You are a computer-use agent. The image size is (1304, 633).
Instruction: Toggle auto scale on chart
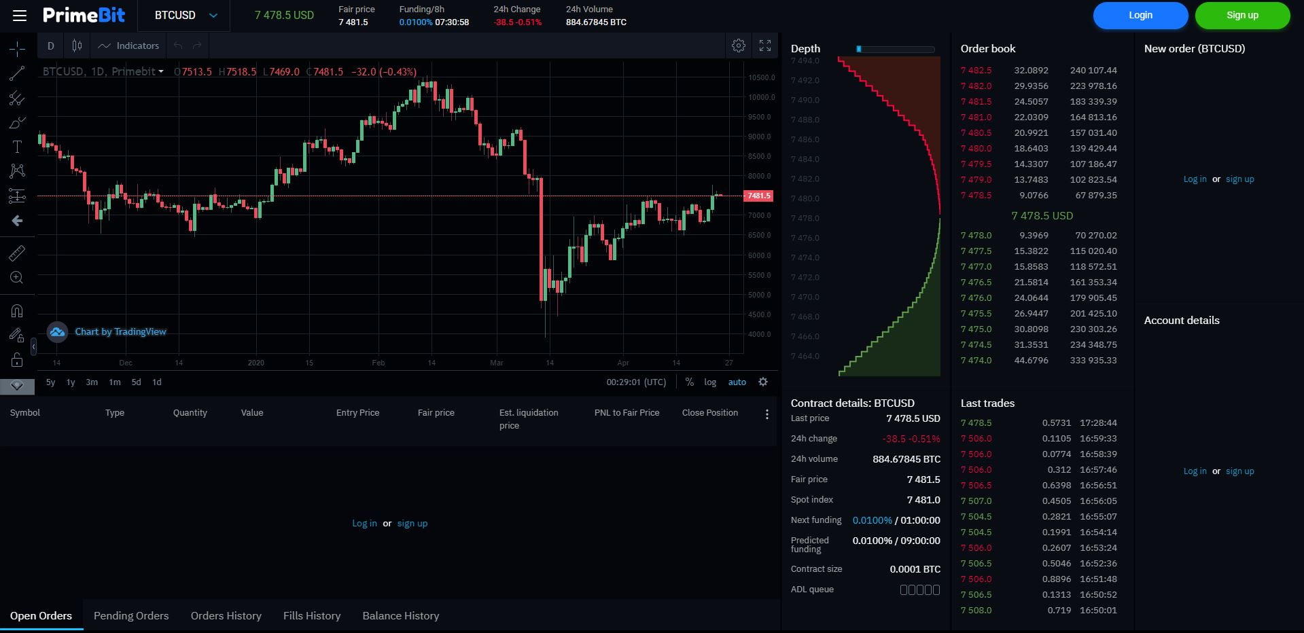737,382
